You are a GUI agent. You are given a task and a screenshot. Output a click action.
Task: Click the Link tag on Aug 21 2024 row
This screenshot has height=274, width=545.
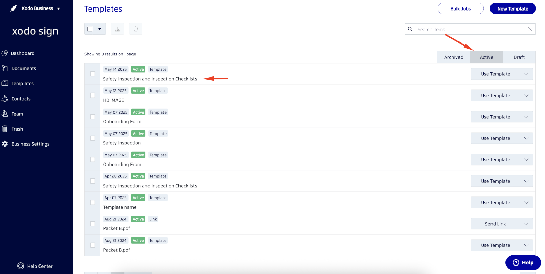pyautogui.click(x=153, y=219)
